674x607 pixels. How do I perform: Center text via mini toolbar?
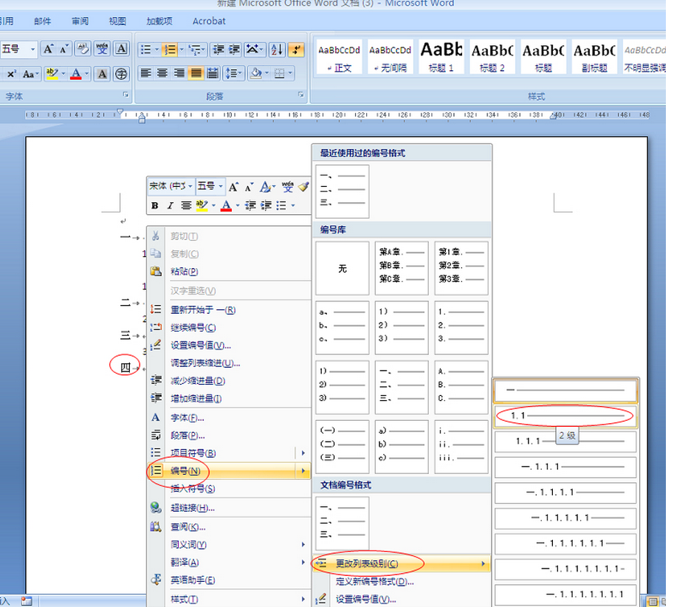[x=186, y=205]
